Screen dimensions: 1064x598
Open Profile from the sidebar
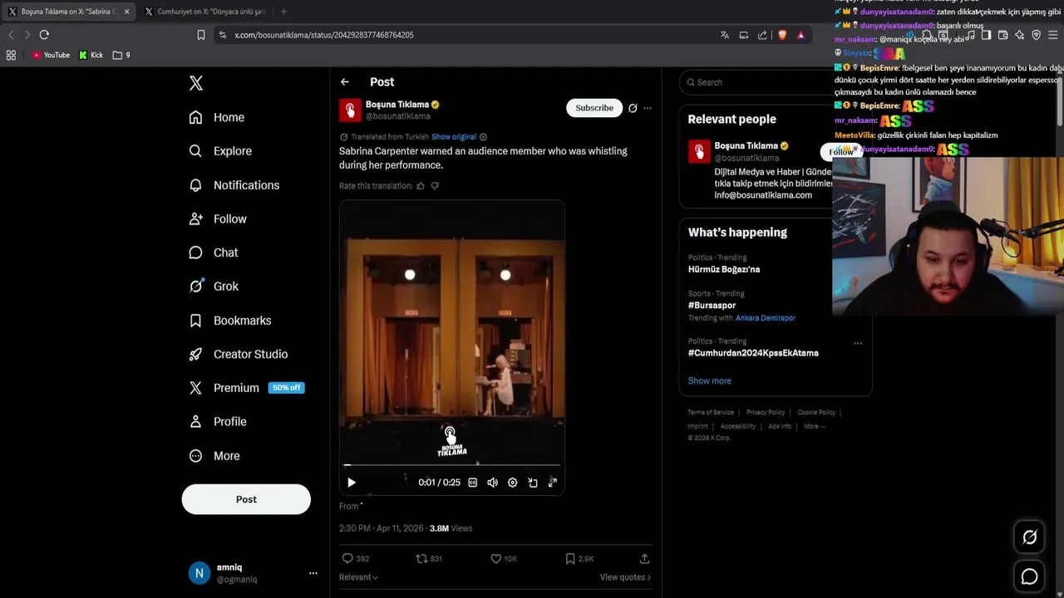coord(218,422)
